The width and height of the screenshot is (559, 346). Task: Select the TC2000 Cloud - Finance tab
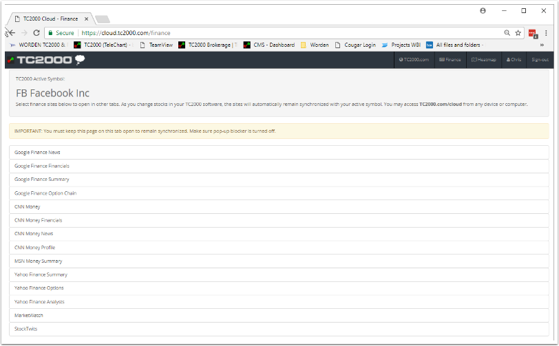[x=51, y=19]
